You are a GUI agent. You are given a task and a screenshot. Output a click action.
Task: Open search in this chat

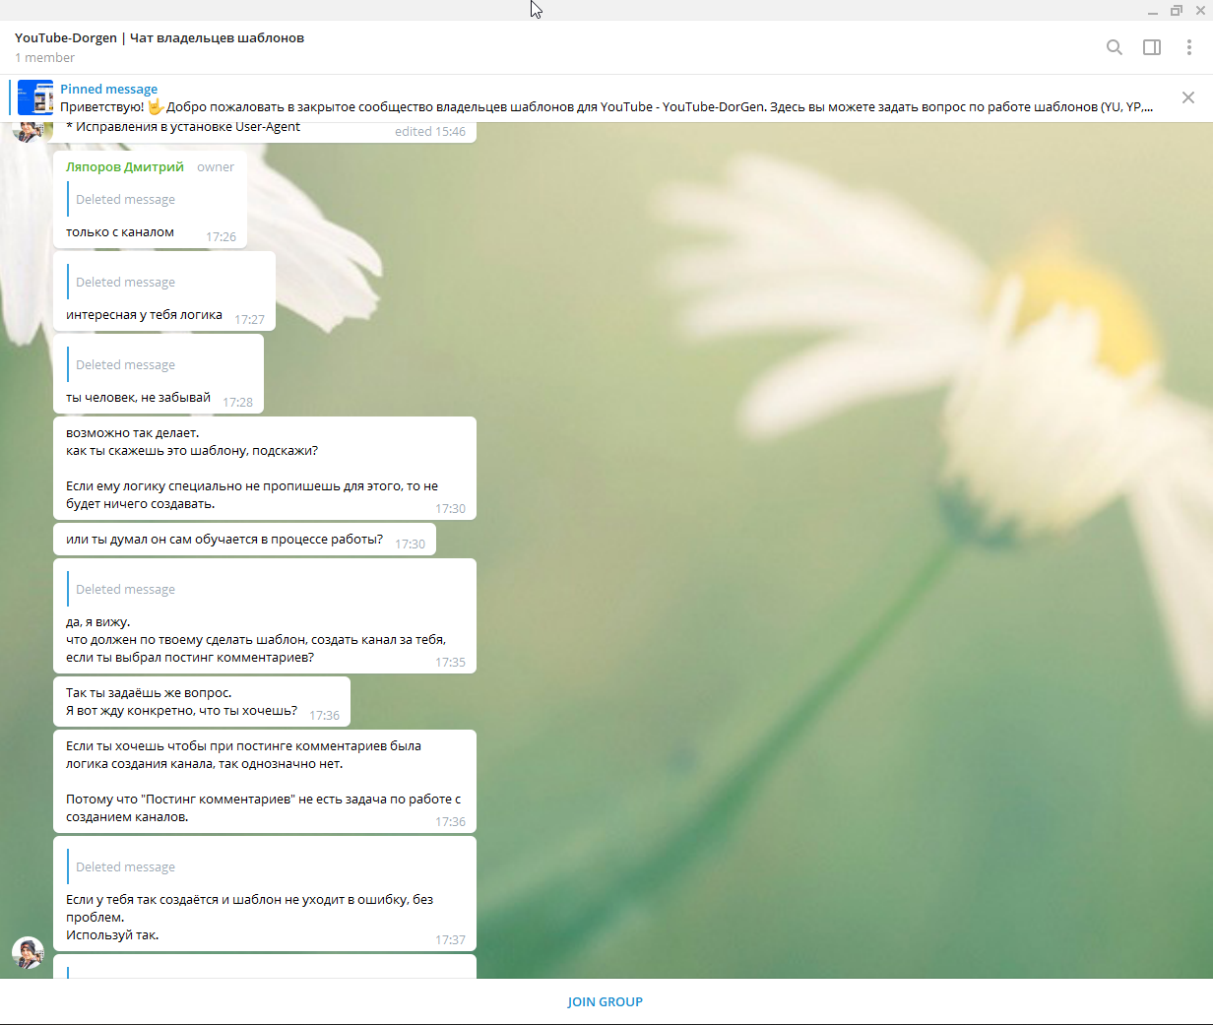pos(1115,47)
